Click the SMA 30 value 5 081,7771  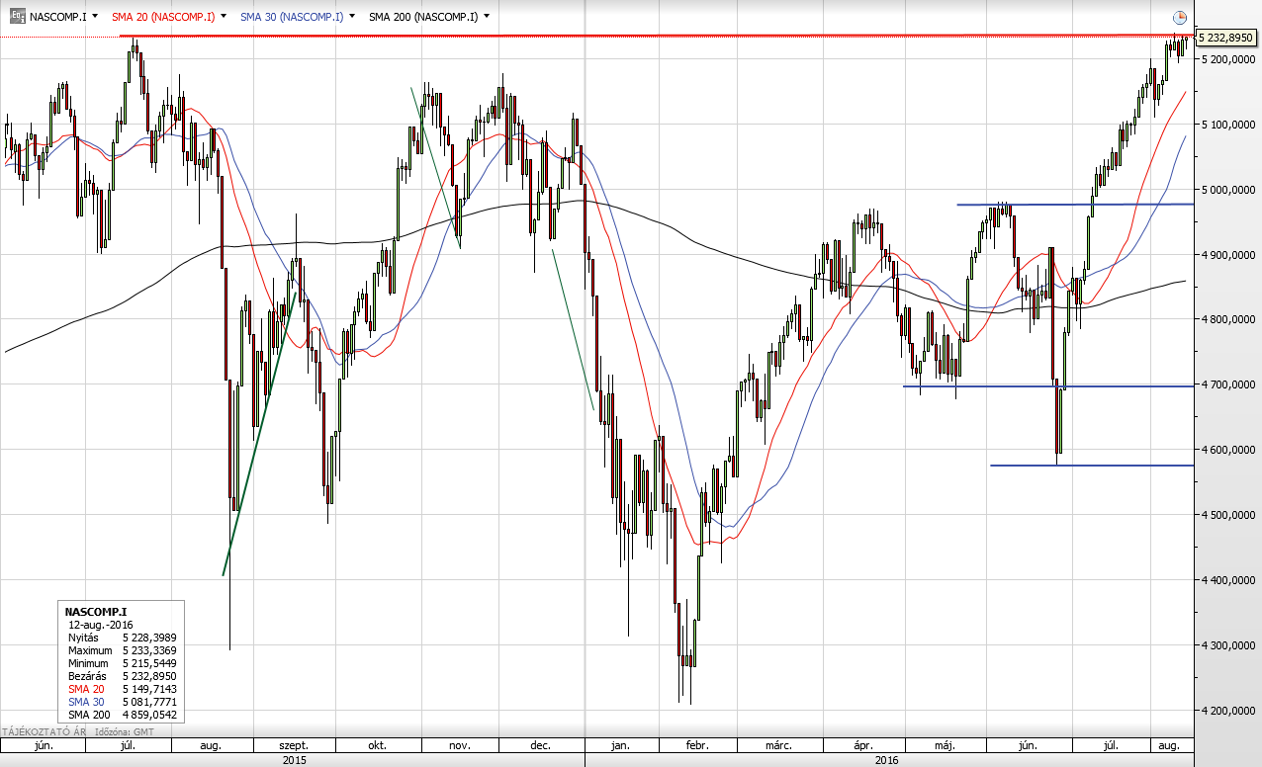[x=149, y=702]
